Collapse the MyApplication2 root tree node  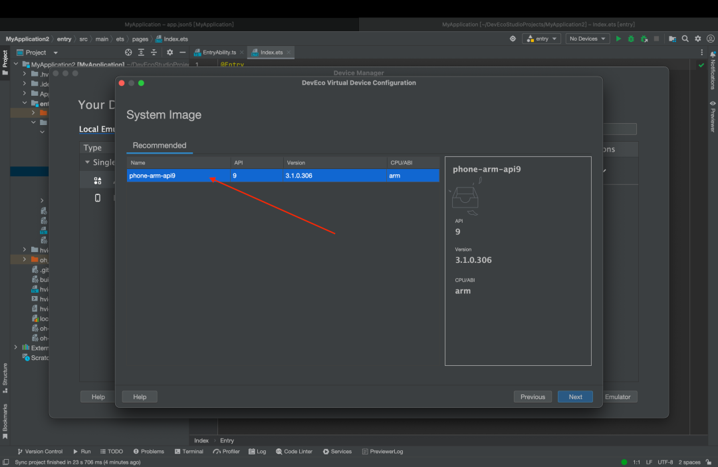(16, 64)
